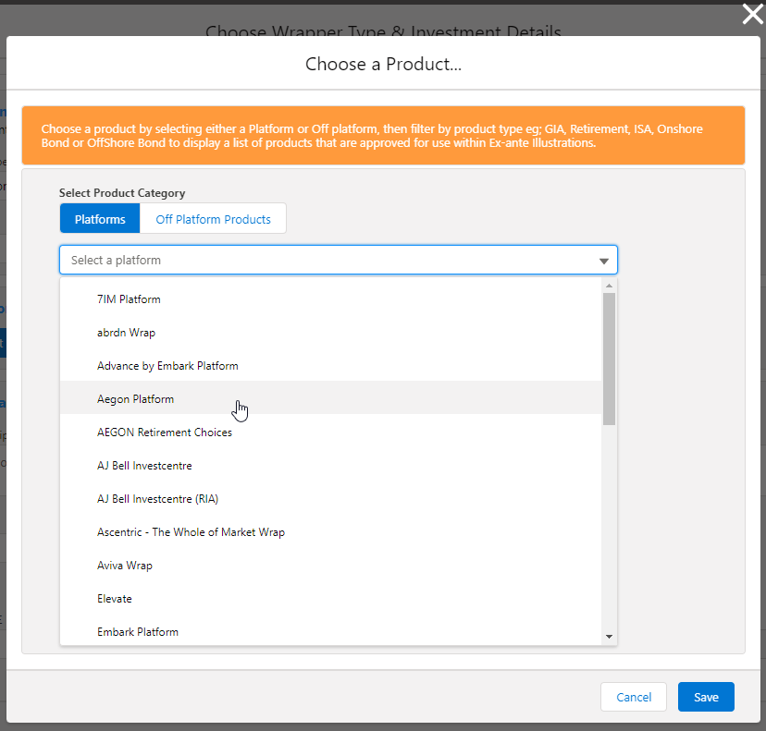Pick Elevate from platform list

pyautogui.click(x=115, y=599)
